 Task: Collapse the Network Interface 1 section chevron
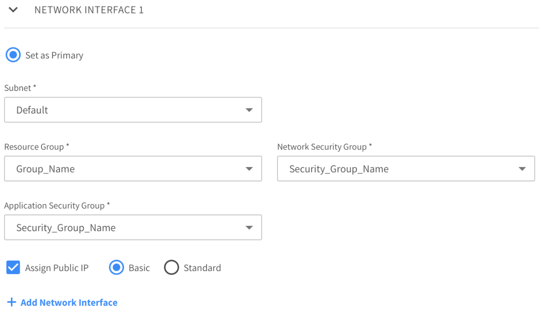click(x=13, y=10)
